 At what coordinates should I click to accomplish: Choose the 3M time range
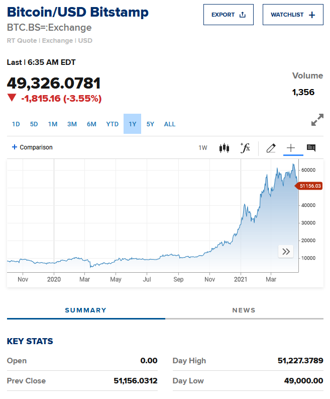[72, 124]
